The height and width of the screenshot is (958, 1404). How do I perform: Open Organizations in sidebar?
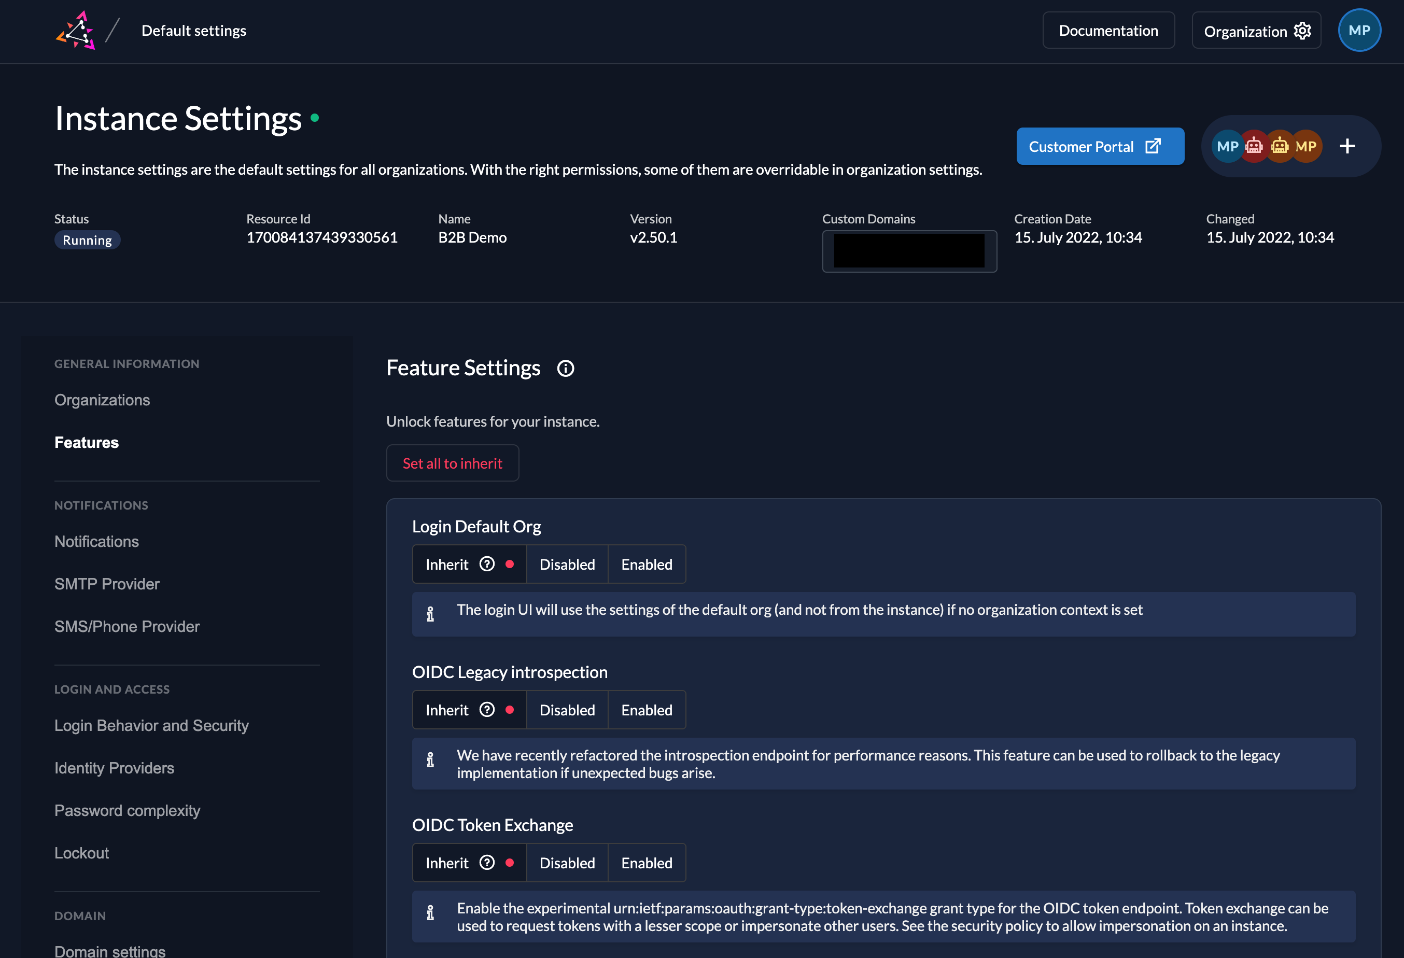[102, 400]
